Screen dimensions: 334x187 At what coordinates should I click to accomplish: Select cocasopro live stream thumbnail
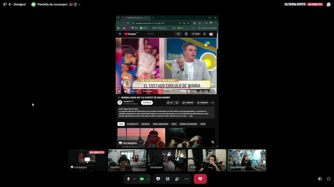[87, 160]
